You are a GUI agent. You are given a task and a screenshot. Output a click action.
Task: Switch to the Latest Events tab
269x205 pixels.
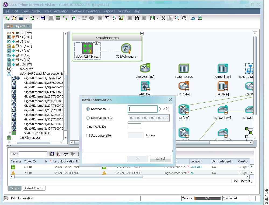click(x=34, y=188)
